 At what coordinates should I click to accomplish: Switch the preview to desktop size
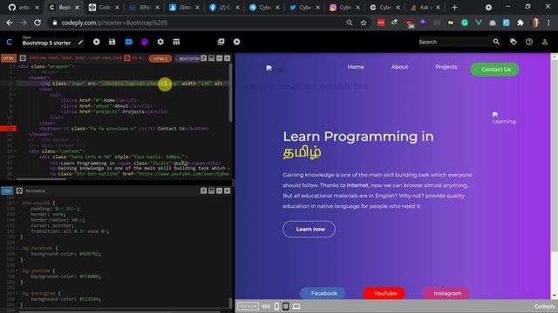(296, 306)
